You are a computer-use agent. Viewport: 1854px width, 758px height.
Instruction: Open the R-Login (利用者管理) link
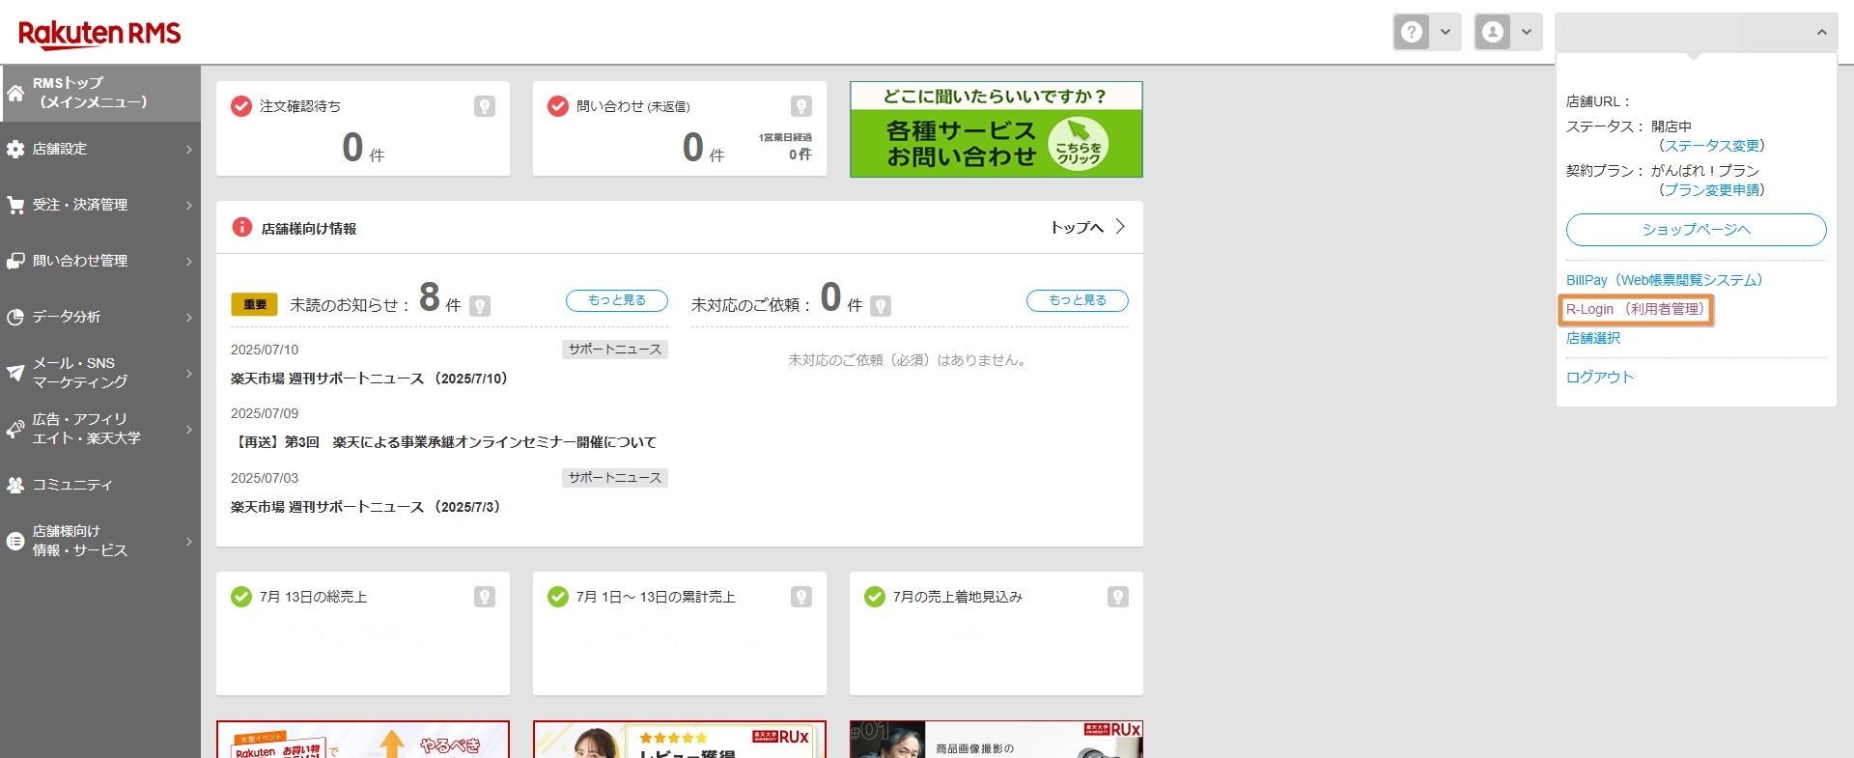click(x=1635, y=309)
